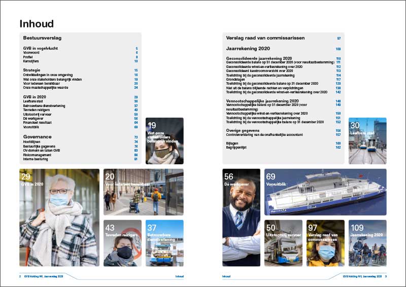Click the 'Wat onze stakeholders belangrijk vinden' tile
The height and width of the screenshot is (287, 406).
[x=164, y=141]
